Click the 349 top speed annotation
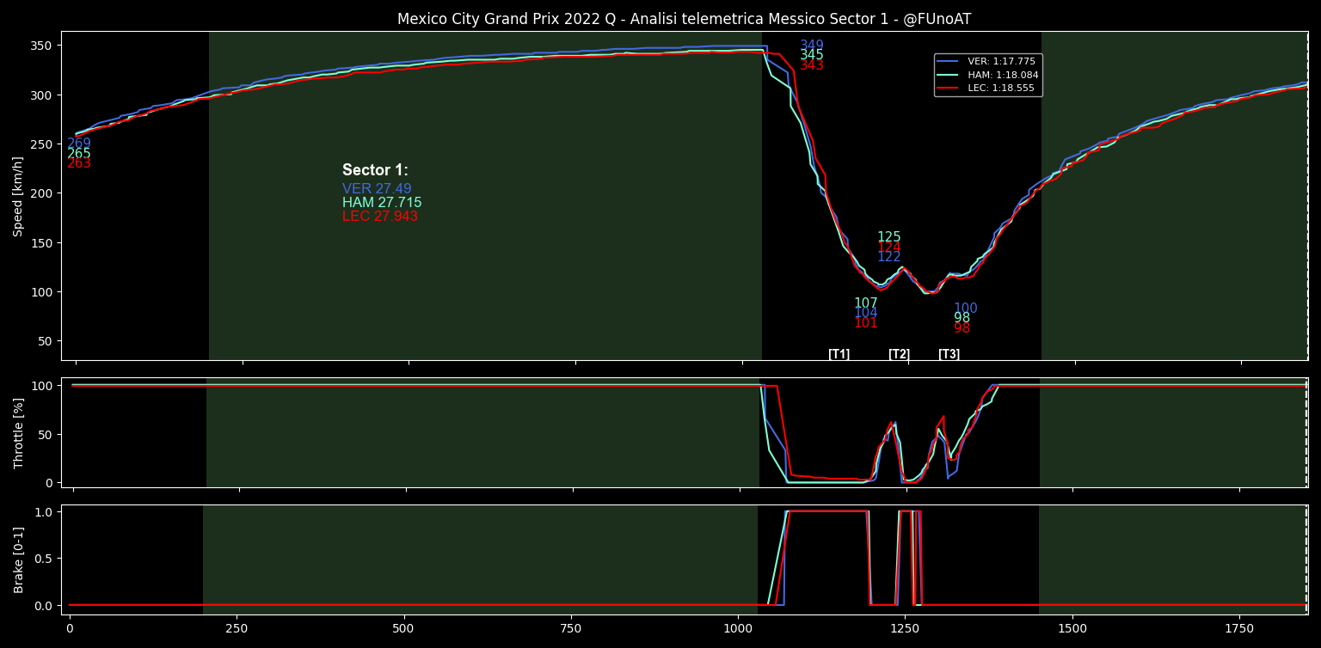Screen dimensions: 1321x648 click(812, 46)
